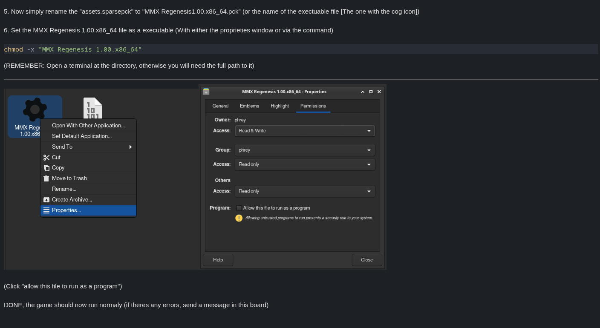This screenshot has width=600, height=328.
Task: Switch to the Emblems tab
Action: (250, 106)
